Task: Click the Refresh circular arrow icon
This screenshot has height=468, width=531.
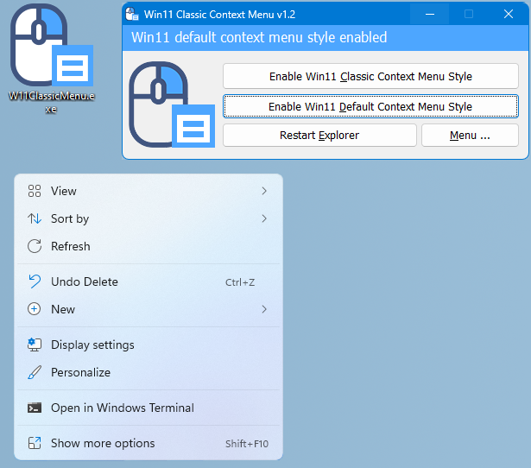Action: (35, 246)
